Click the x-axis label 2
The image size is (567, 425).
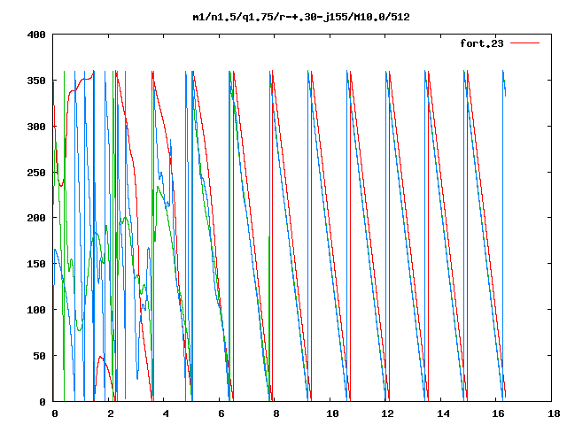click(x=110, y=413)
